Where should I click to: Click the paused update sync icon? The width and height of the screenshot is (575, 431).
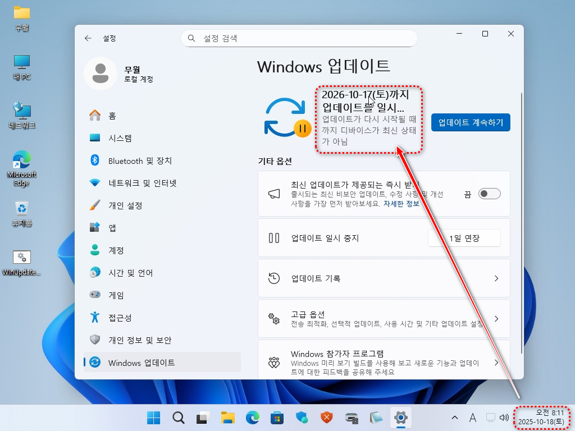point(287,118)
